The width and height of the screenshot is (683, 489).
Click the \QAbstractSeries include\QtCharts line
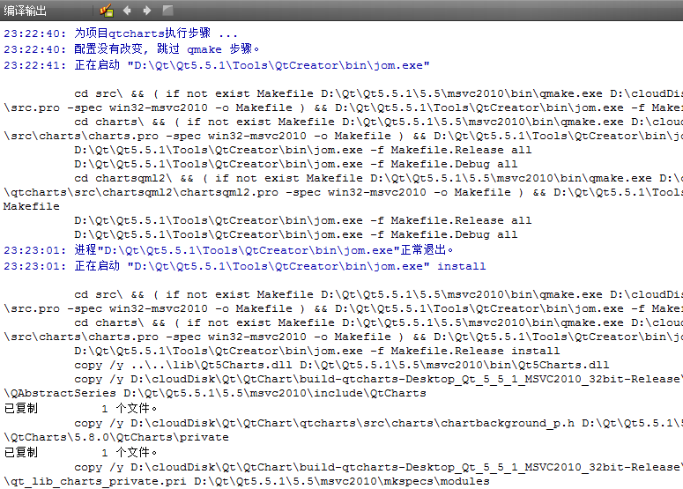tap(215, 393)
